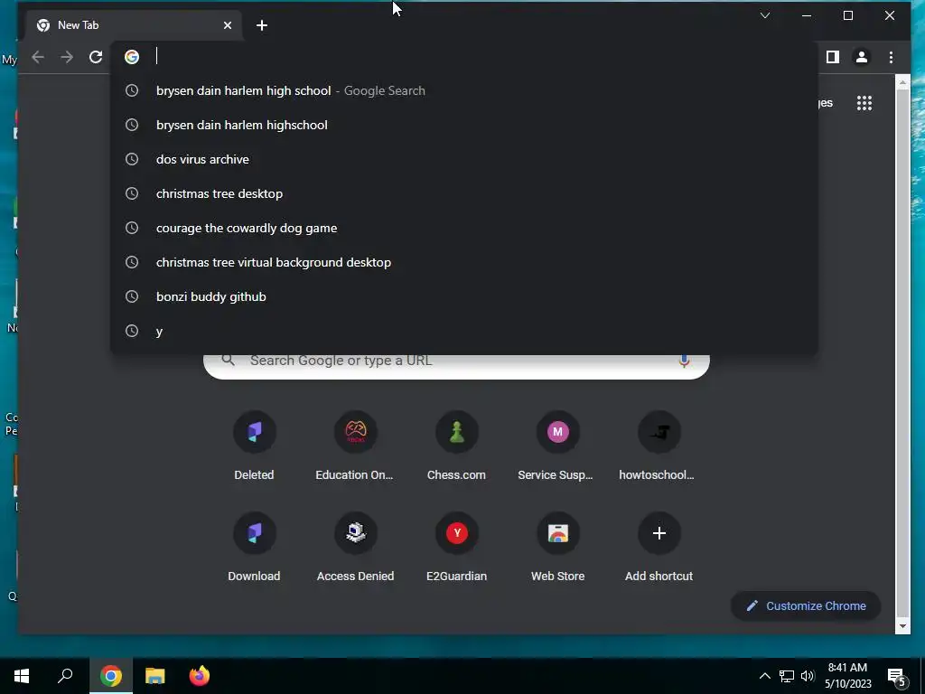Show hidden system tray icons

pos(764,676)
